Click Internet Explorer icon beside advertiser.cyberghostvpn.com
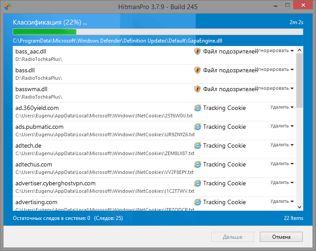 197,183
